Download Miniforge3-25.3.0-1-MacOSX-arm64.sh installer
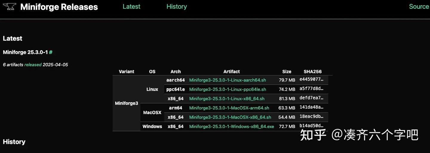 pos(229,108)
